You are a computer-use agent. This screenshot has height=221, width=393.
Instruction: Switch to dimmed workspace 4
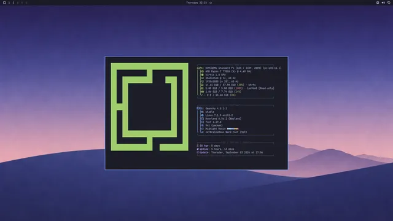[22, 2]
